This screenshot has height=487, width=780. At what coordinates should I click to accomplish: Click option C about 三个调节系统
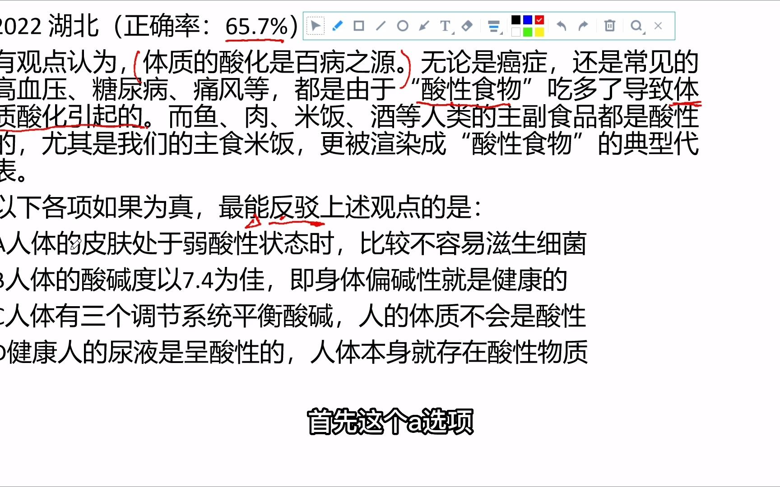click(x=293, y=316)
